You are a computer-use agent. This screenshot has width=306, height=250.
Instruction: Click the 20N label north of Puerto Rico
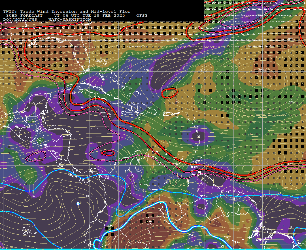click(x=176, y=102)
